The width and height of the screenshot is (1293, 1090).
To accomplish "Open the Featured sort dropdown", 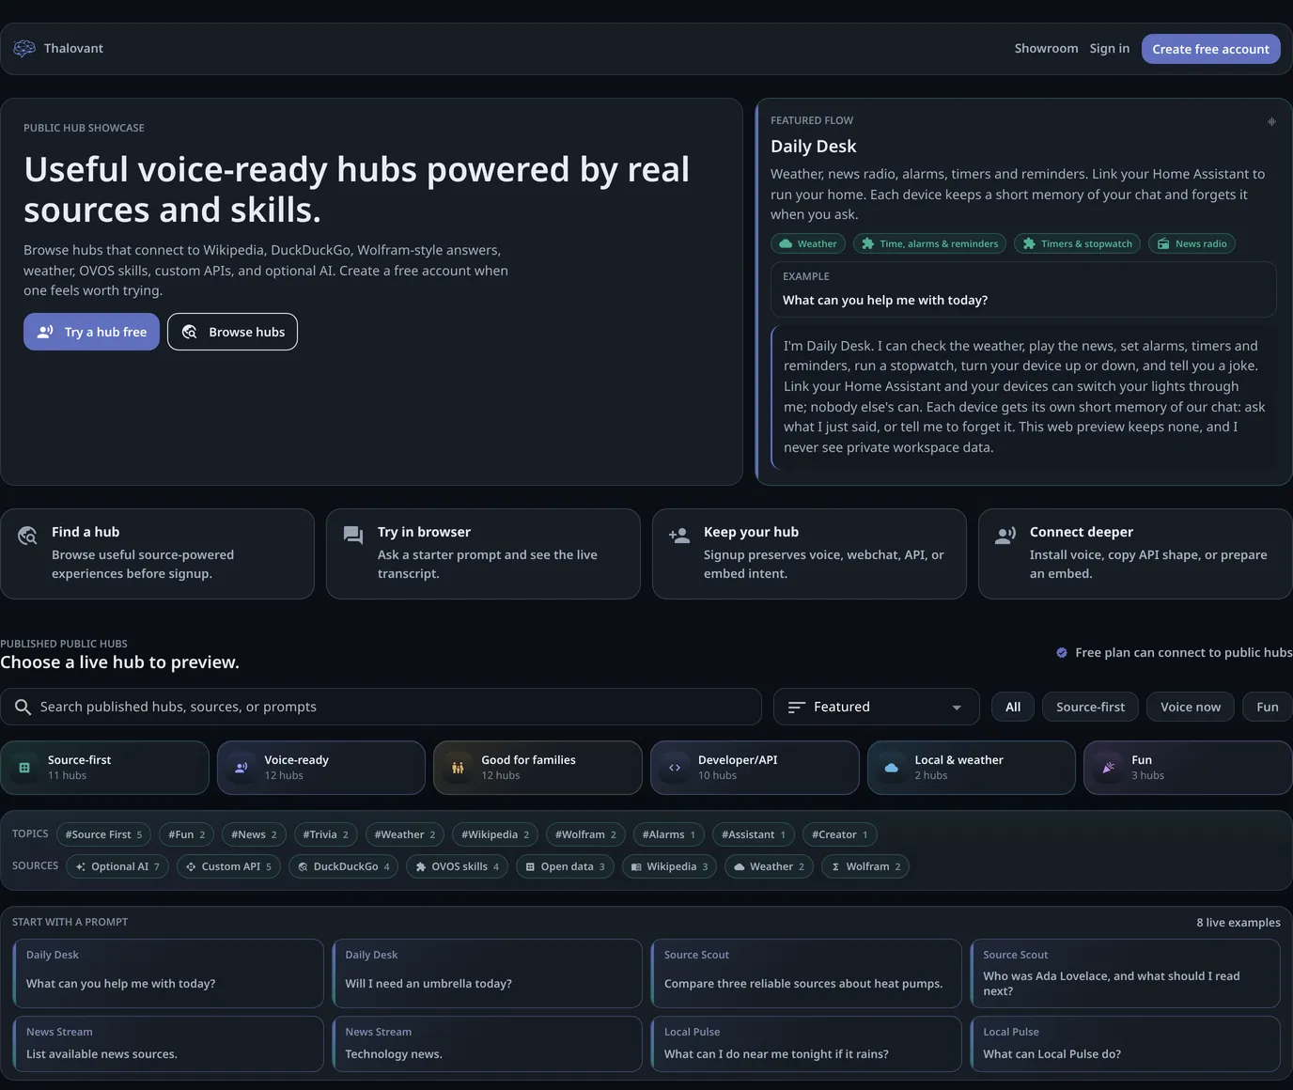I will [876, 707].
